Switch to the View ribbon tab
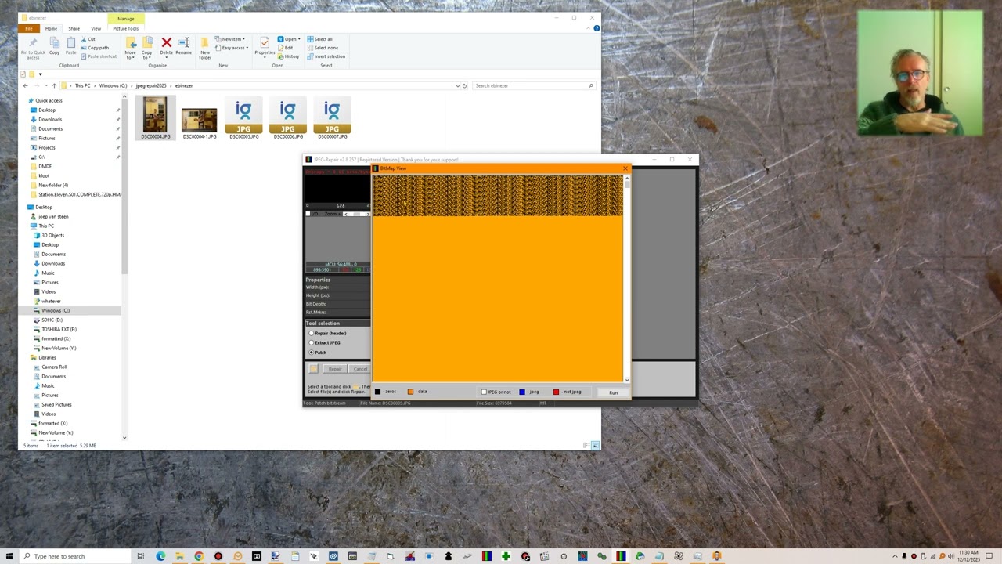 [x=96, y=28]
